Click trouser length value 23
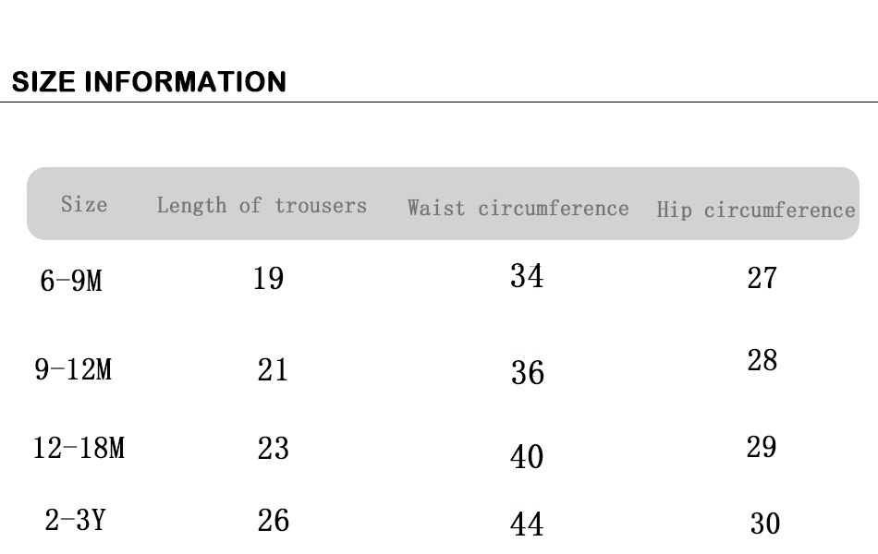 coord(273,449)
